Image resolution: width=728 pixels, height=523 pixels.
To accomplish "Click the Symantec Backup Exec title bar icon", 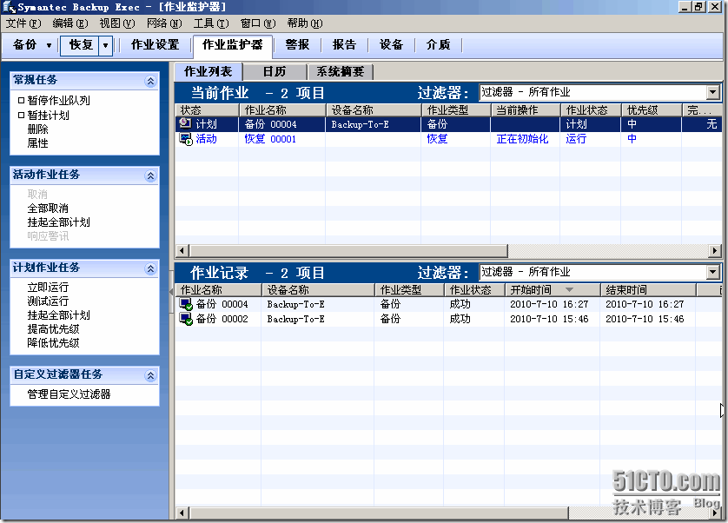I will click(10, 7).
